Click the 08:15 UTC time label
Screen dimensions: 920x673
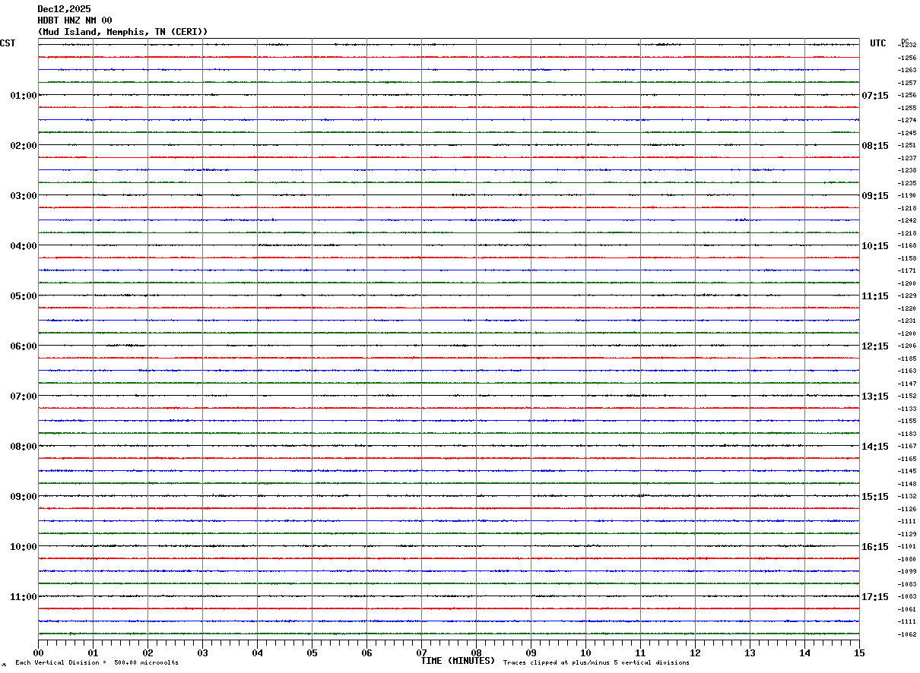pos(875,146)
